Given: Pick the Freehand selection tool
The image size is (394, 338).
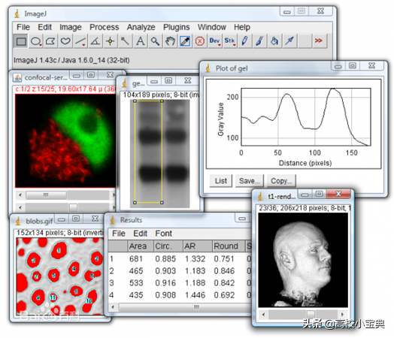Looking at the screenshot, I should coord(65,41).
